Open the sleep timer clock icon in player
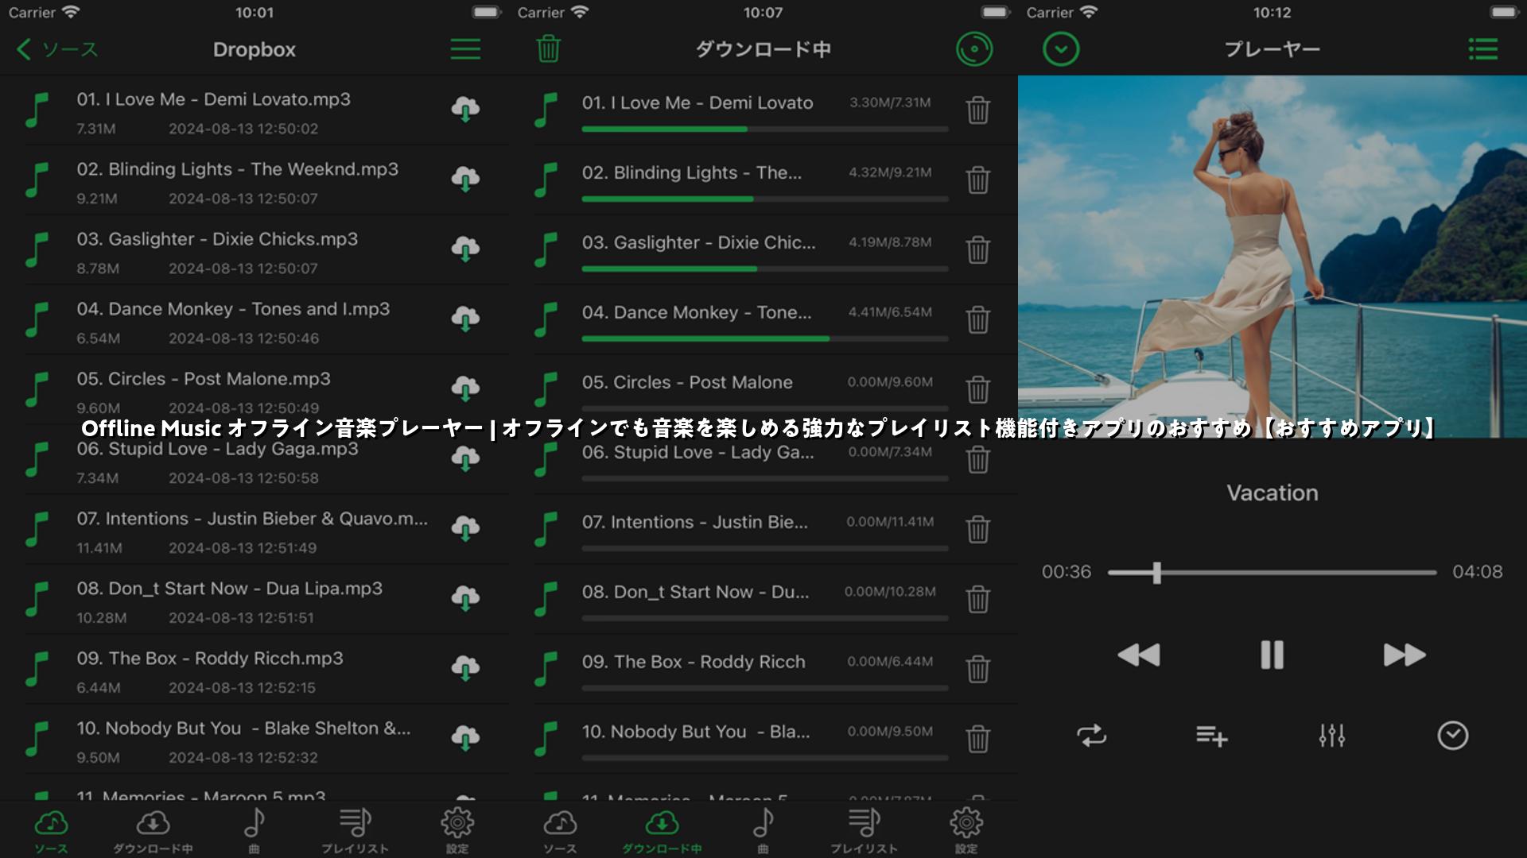Viewport: 1527px width, 858px height. coord(1452,736)
